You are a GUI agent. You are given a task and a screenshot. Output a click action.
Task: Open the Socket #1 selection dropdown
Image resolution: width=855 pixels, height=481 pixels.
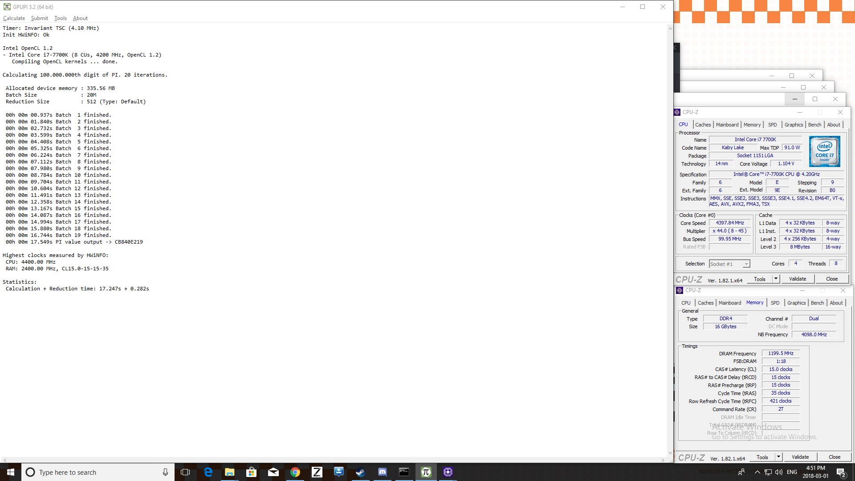click(729, 264)
